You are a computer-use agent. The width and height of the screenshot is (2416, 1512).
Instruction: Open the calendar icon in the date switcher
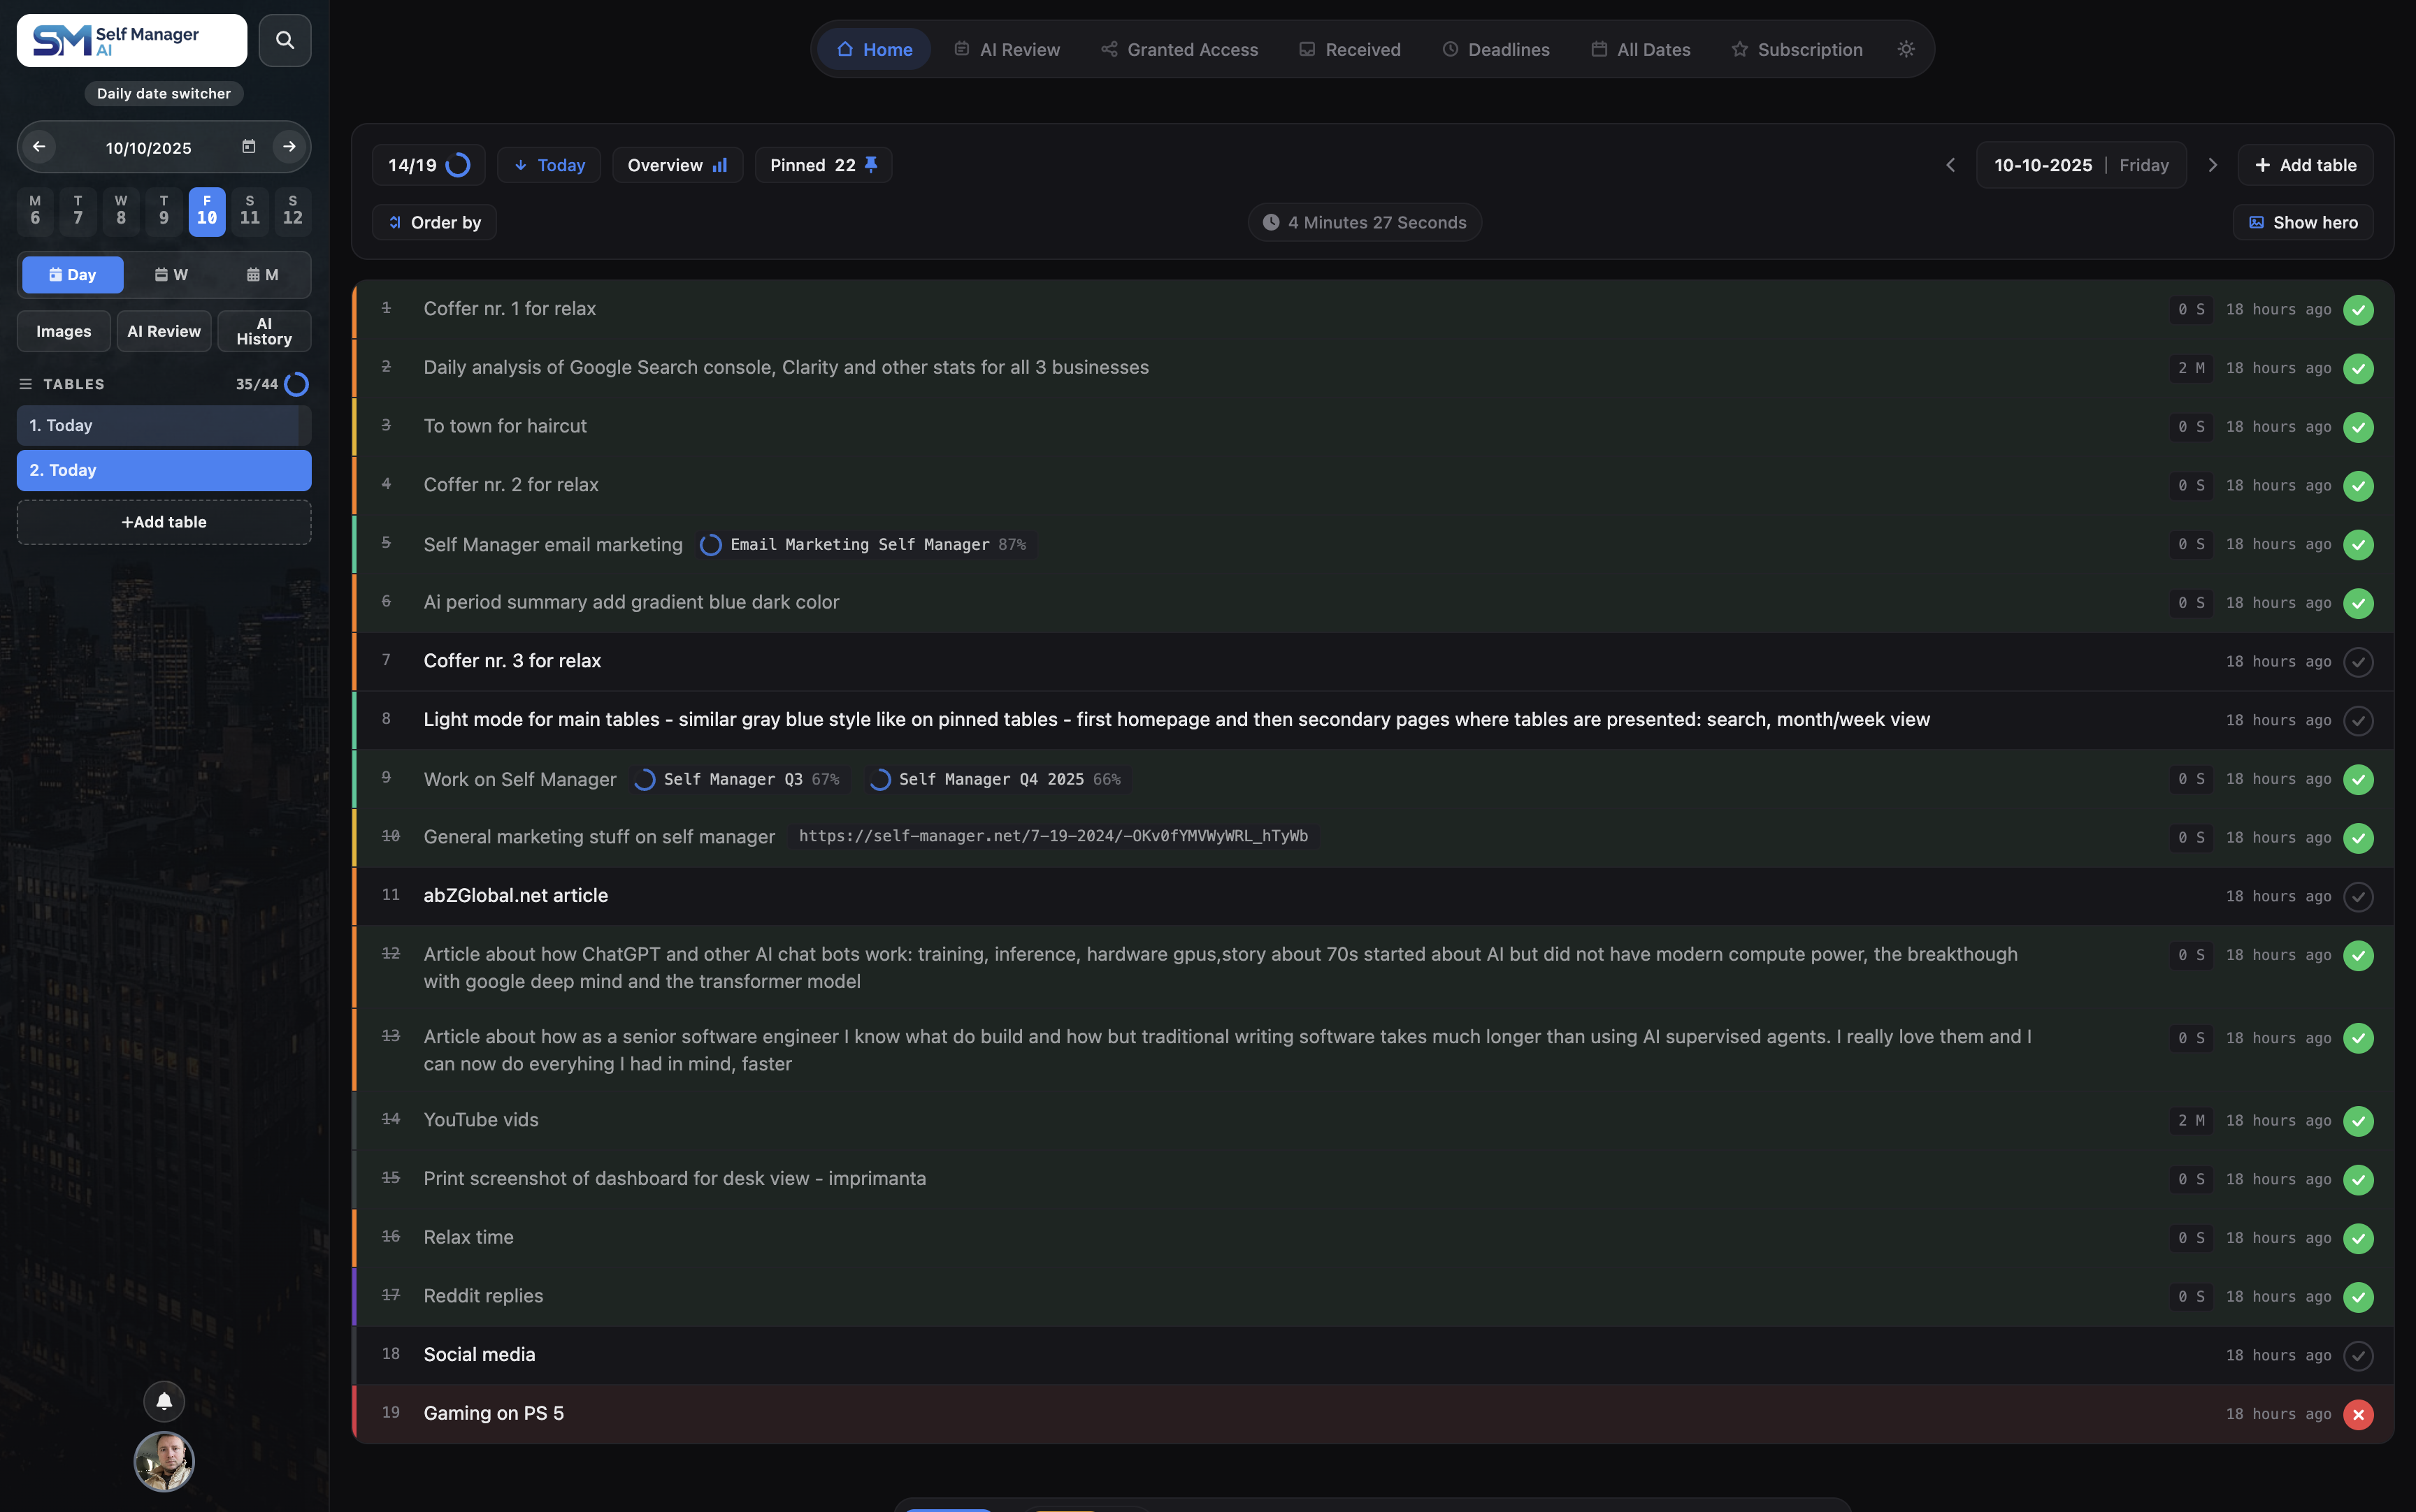(x=248, y=146)
